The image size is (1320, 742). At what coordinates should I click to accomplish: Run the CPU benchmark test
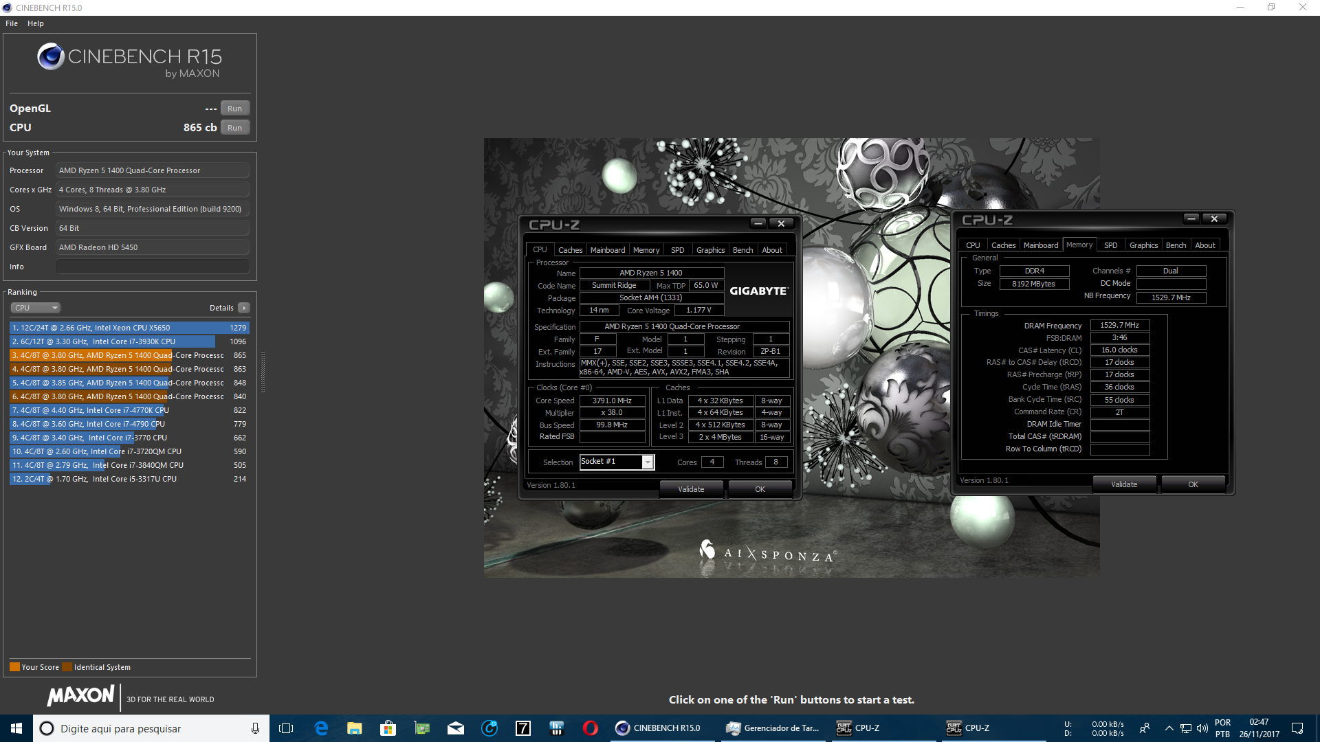[234, 128]
